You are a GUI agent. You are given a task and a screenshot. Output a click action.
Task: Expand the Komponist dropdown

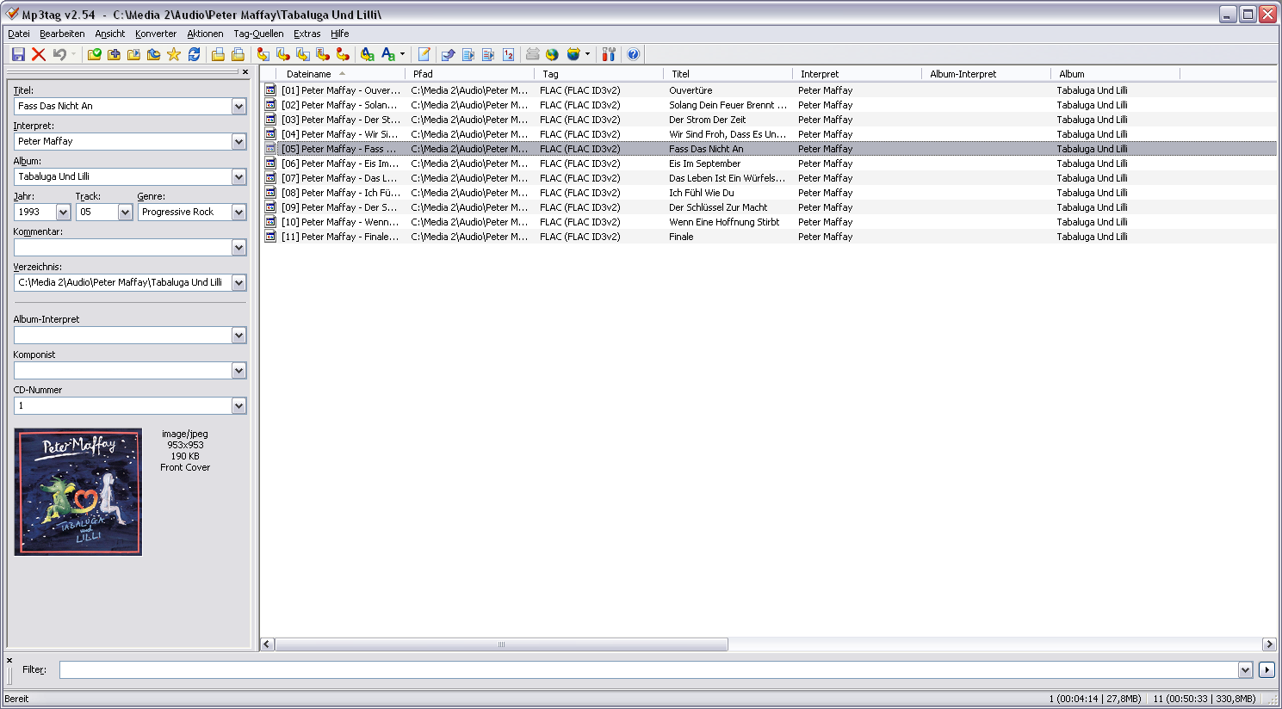(238, 370)
